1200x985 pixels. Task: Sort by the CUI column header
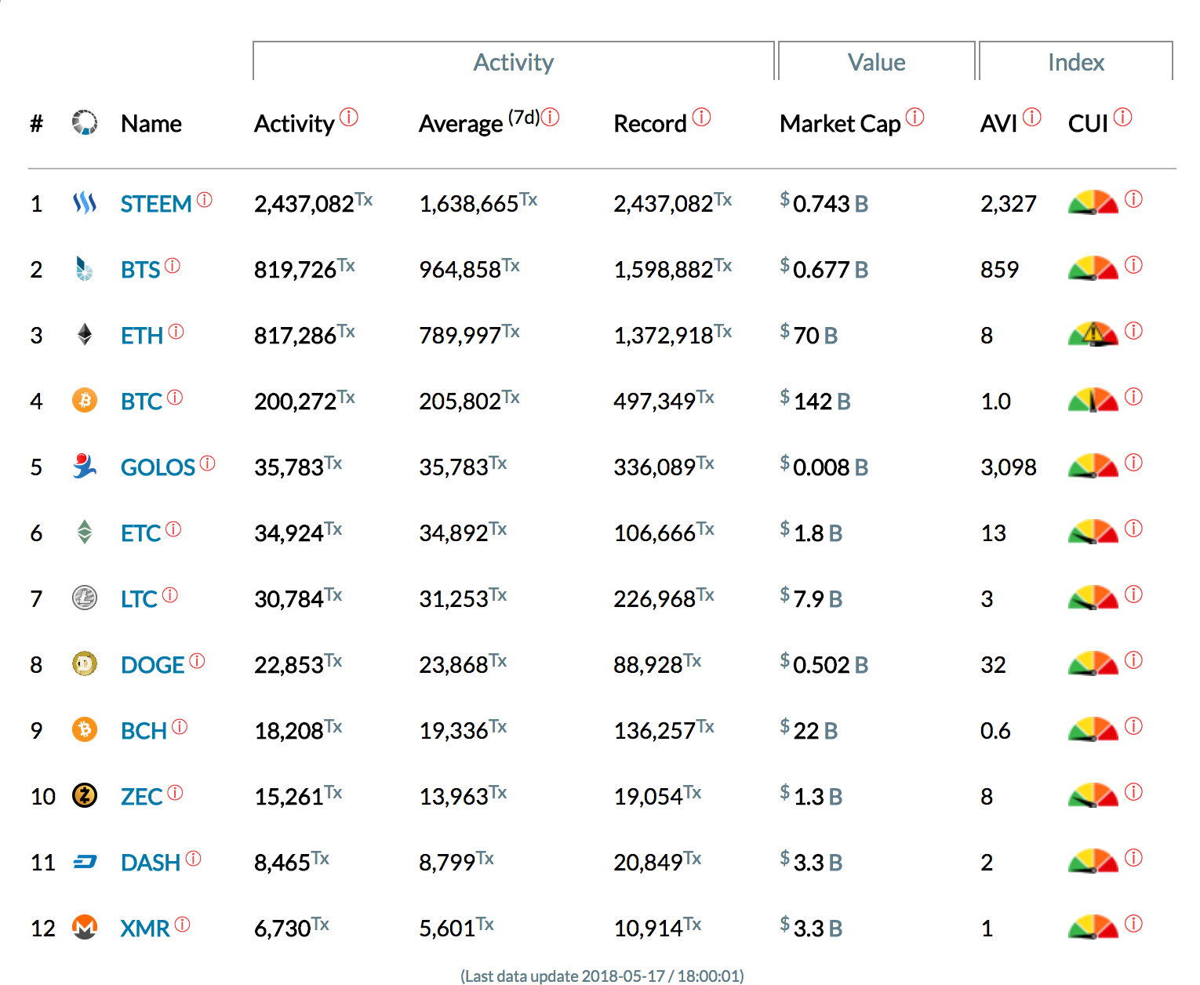pos(1089,123)
